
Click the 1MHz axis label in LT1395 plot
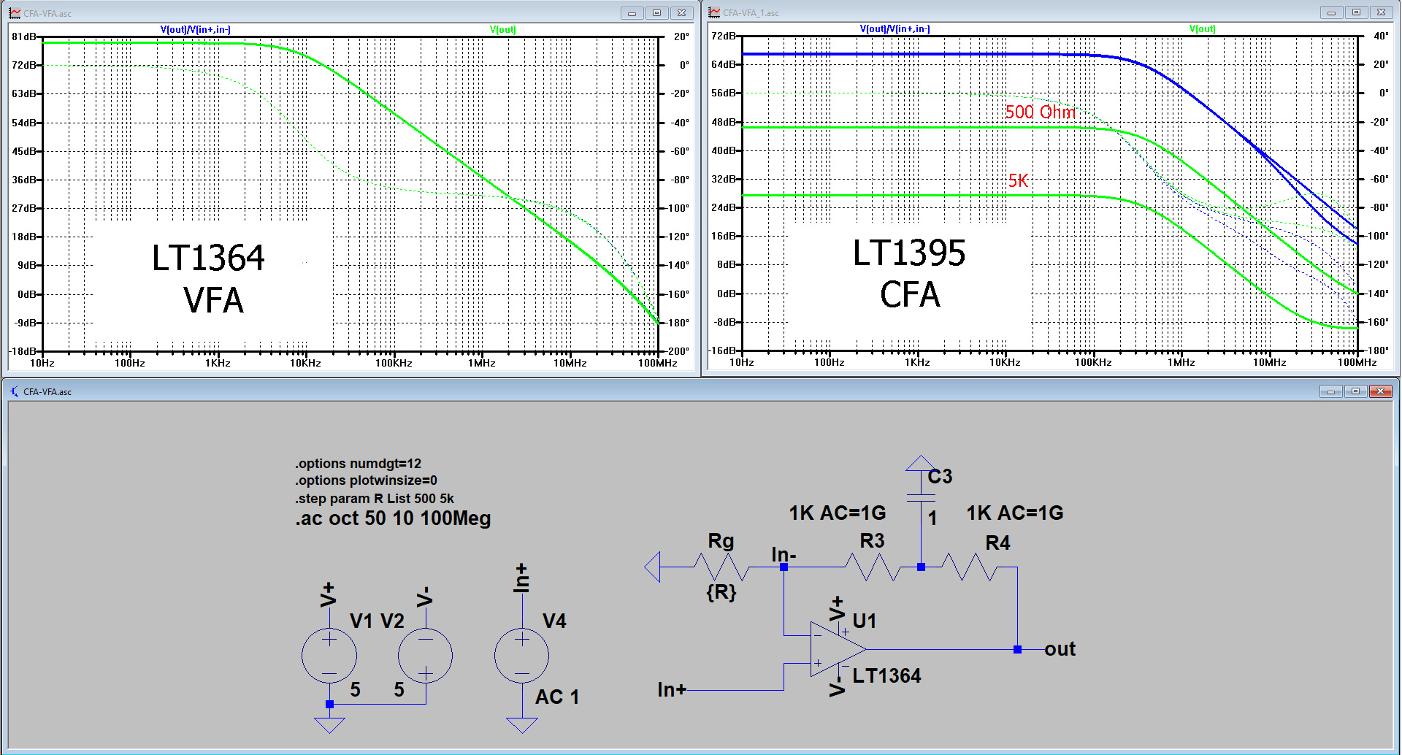point(1181,362)
